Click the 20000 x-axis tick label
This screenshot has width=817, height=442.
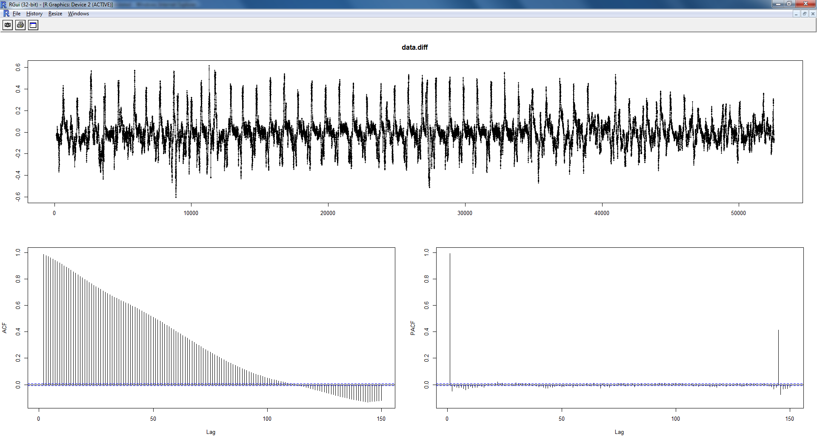tap(328, 213)
